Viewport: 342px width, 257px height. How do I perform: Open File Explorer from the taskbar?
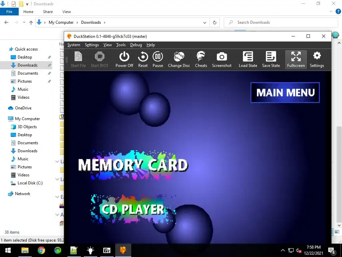click(25, 250)
